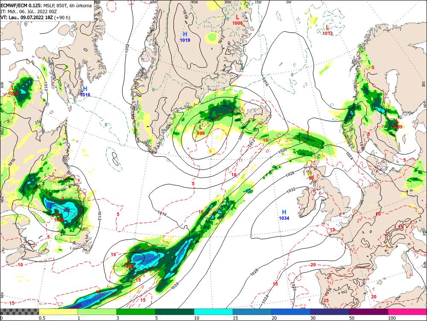The image size is (427, 321).
Task: Click the '0.5' legend scale value
Action: pyautogui.click(x=42, y=318)
